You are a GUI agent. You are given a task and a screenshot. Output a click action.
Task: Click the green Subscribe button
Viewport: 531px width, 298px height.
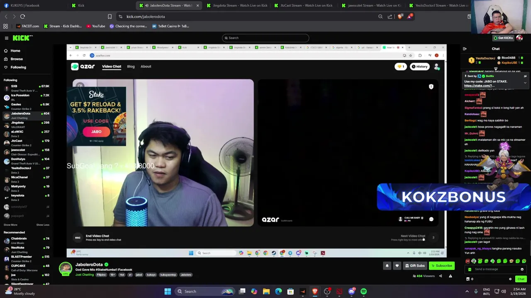[x=441, y=266]
